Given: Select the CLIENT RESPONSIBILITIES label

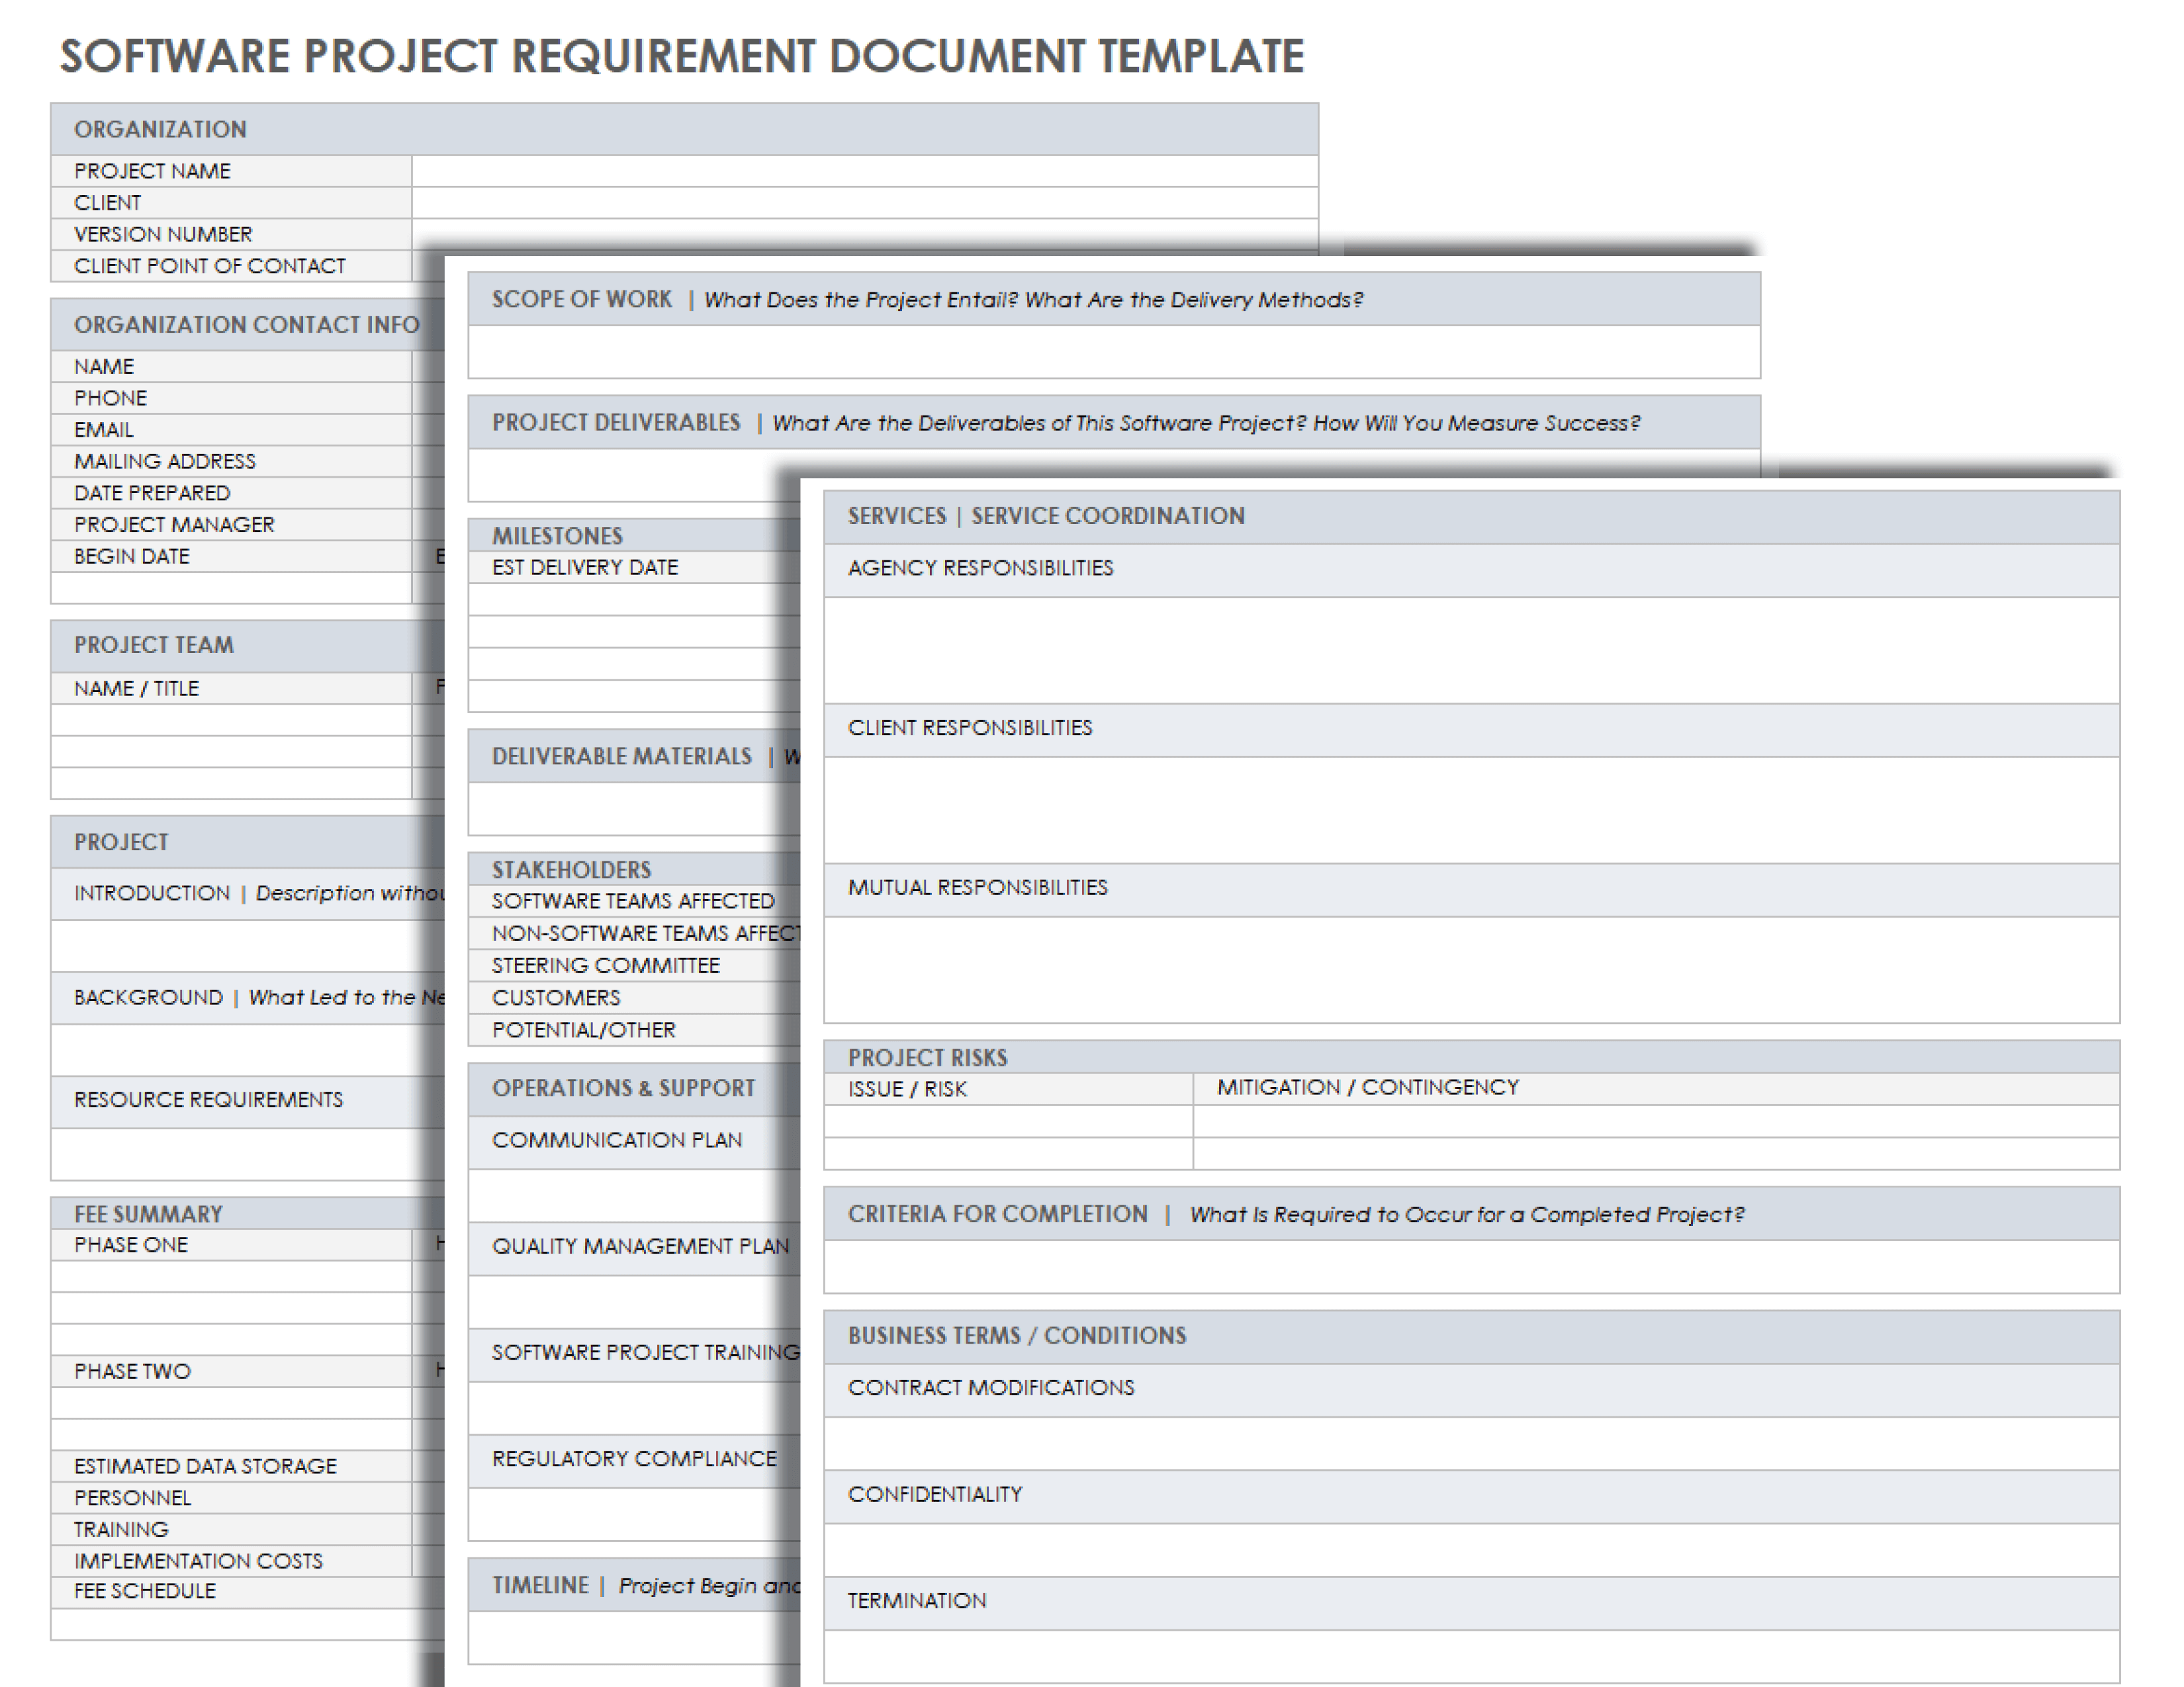Looking at the screenshot, I should 970,728.
